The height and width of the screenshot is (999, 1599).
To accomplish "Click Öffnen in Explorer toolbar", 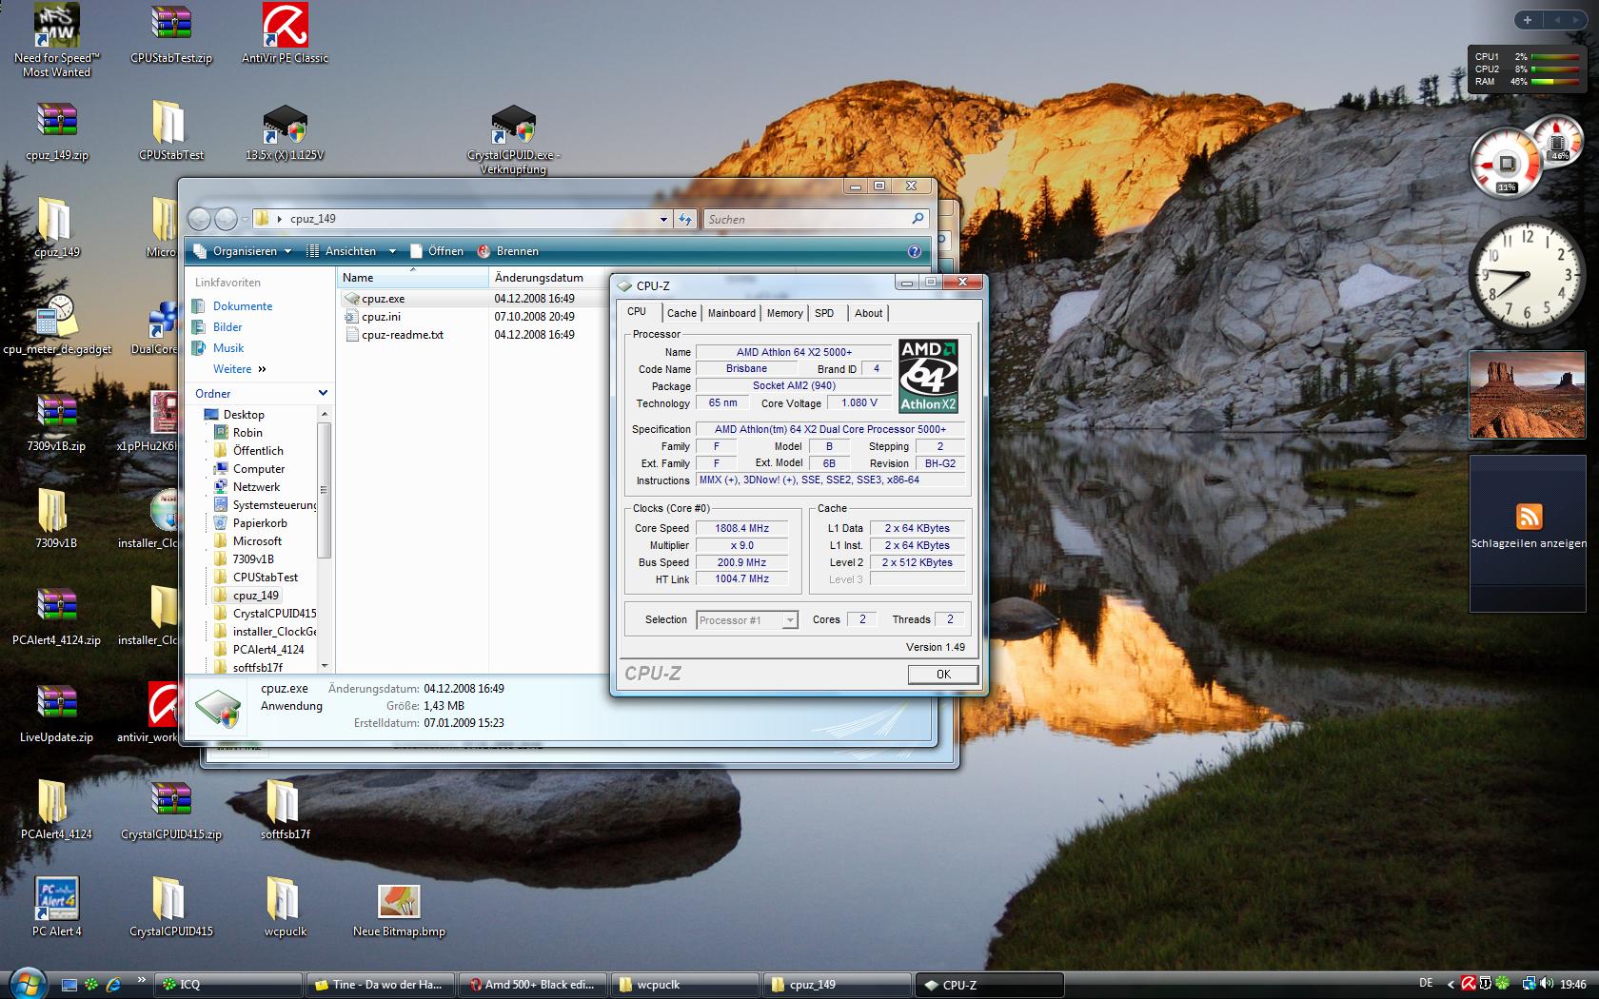I will point(437,251).
